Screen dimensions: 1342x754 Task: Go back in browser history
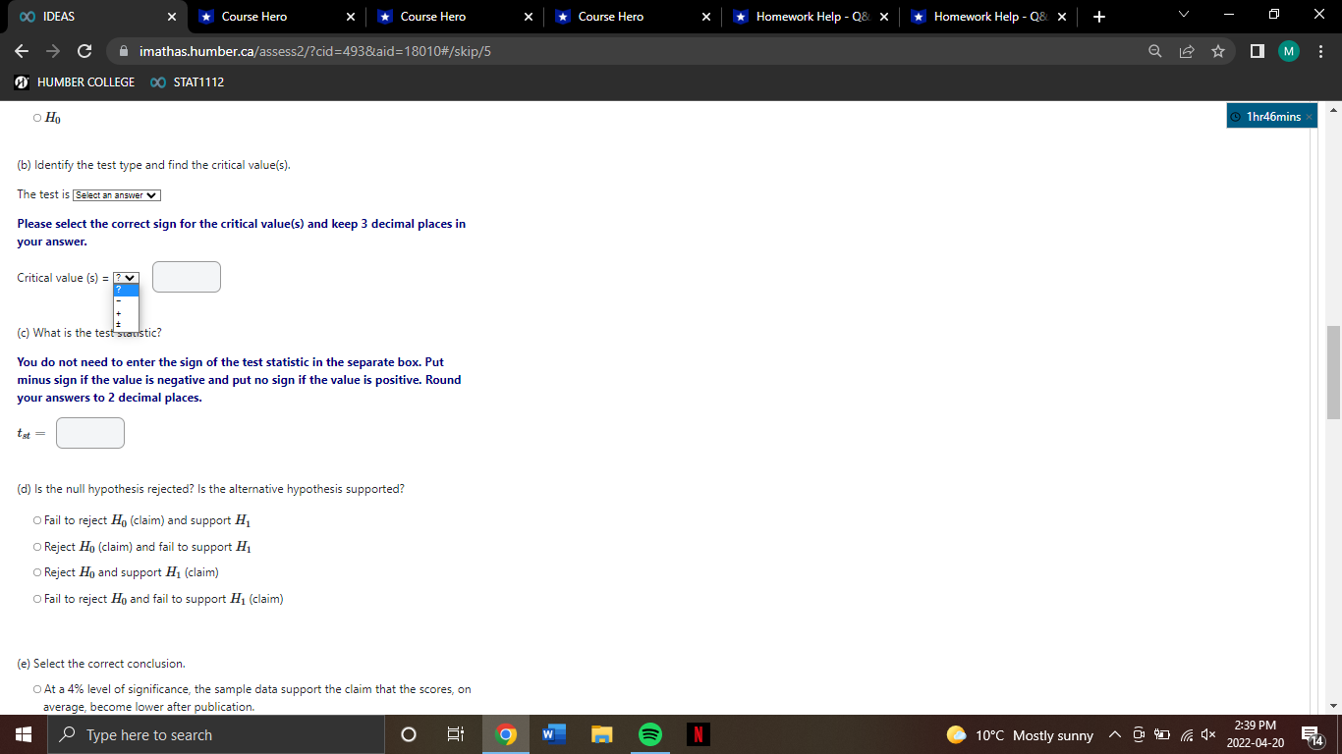tap(22, 51)
